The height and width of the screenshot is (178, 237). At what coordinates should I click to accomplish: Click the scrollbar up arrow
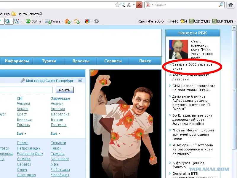tap(234, 28)
